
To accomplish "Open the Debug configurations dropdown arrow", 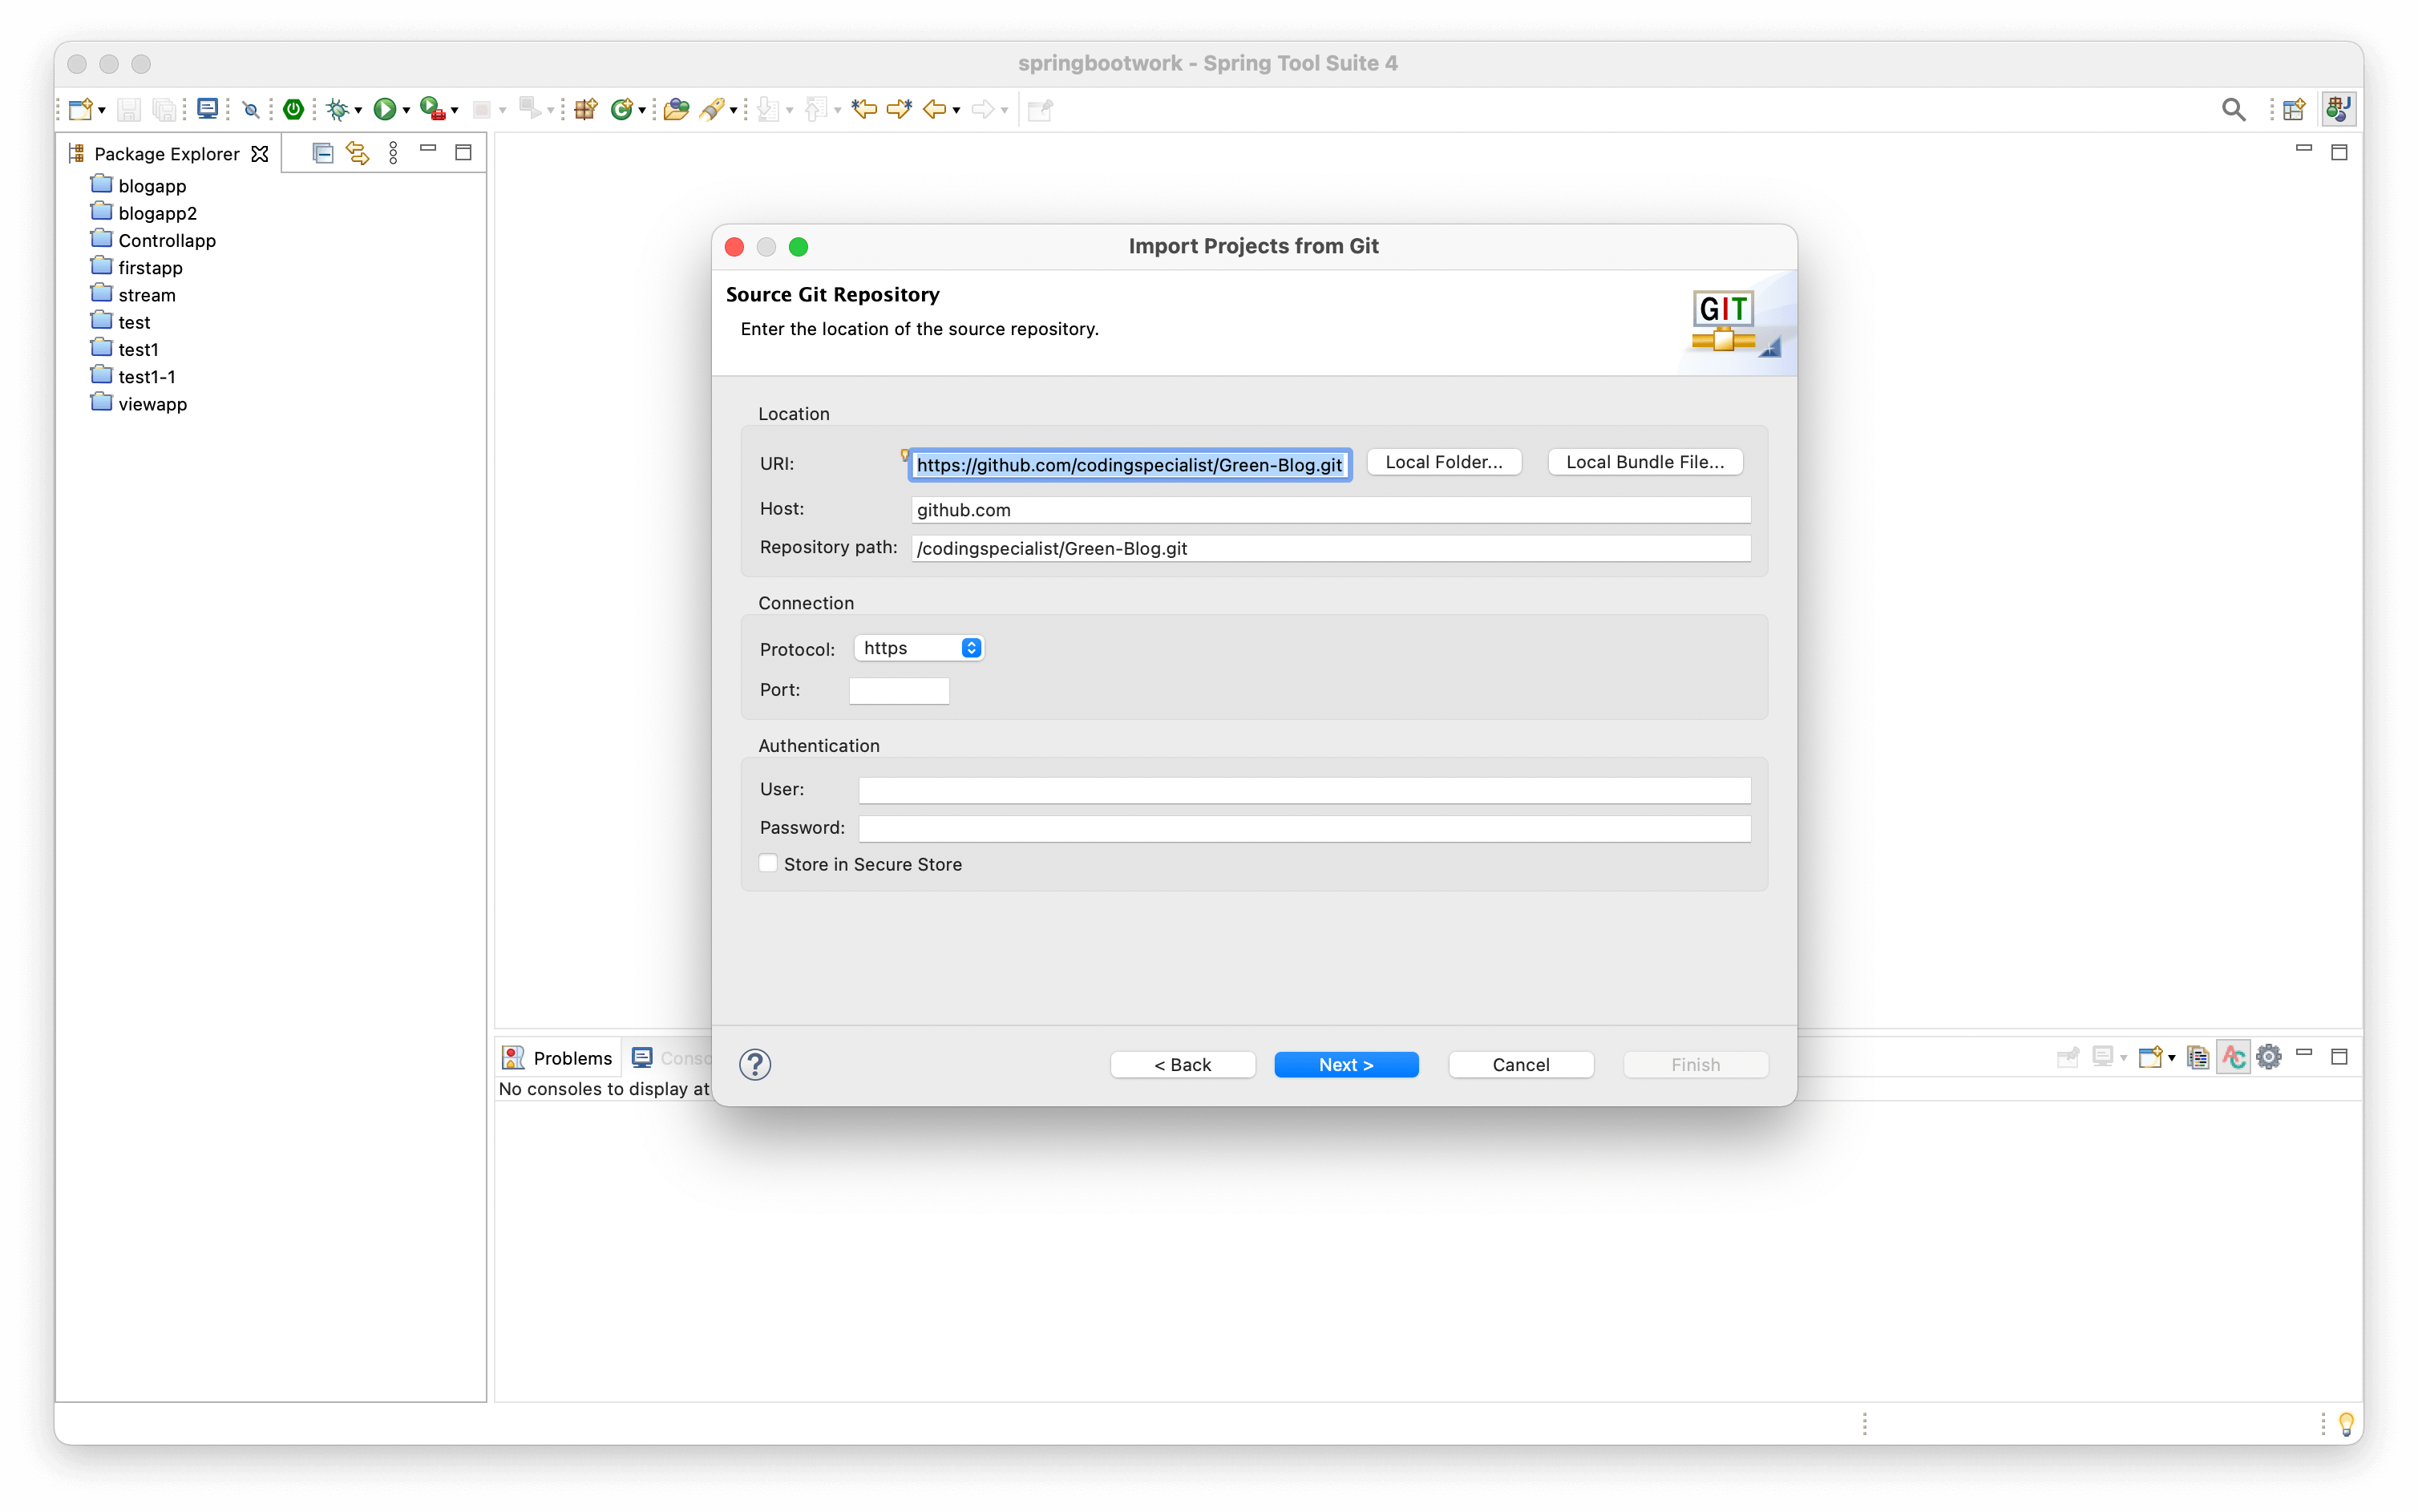I will tap(358, 111).
